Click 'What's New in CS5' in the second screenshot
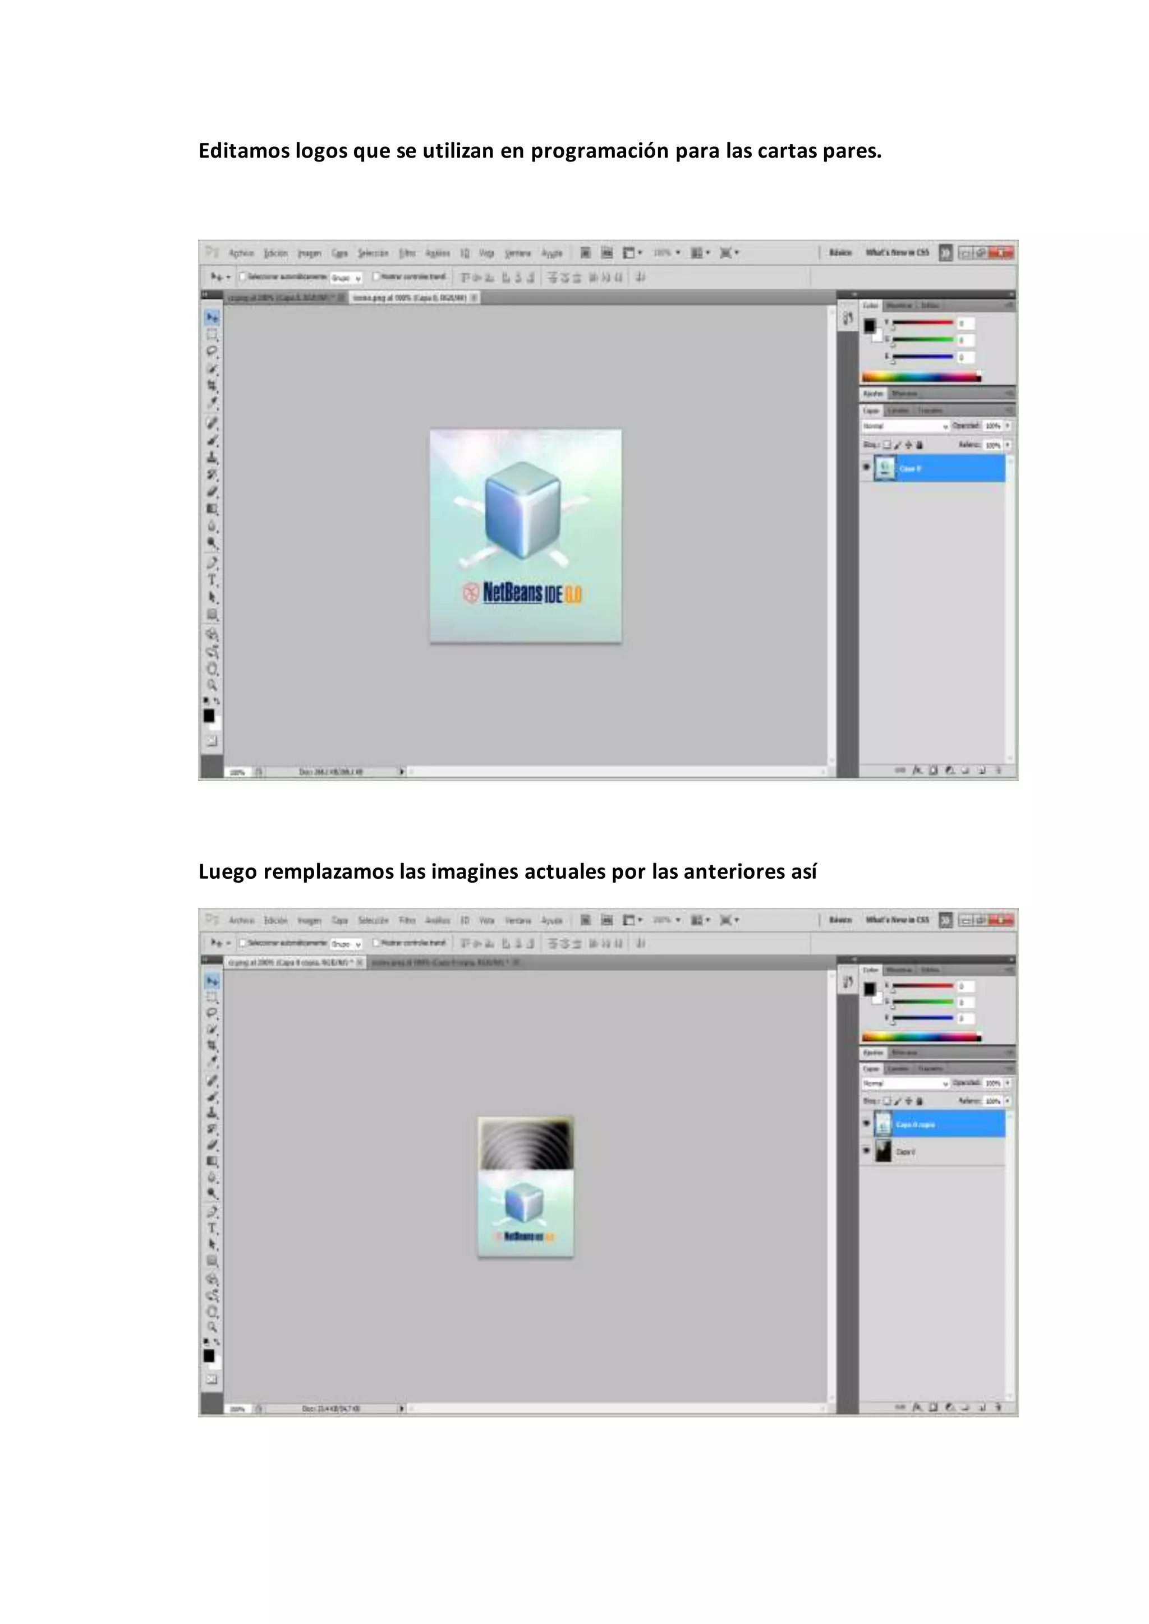This screenshot has width=1149, height=1624. coord(897,920)
